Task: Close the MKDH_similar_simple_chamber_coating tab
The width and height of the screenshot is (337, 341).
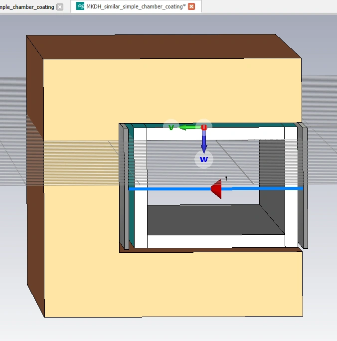Action: tap(191, 6)
